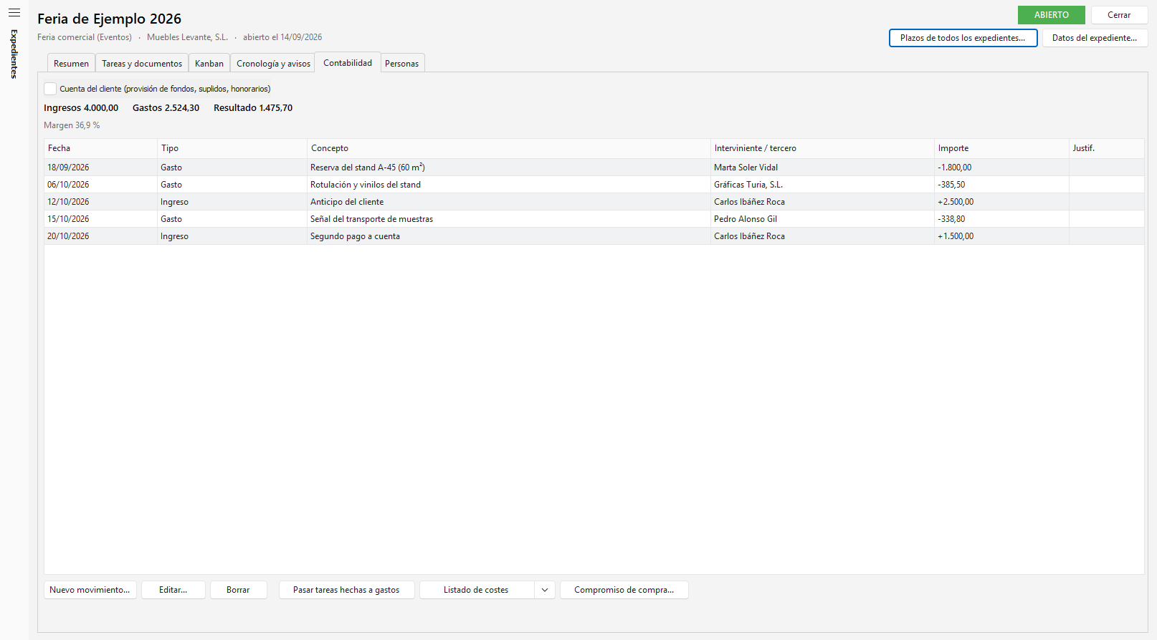Switch to the Kanban tab

tap(209, 63)
